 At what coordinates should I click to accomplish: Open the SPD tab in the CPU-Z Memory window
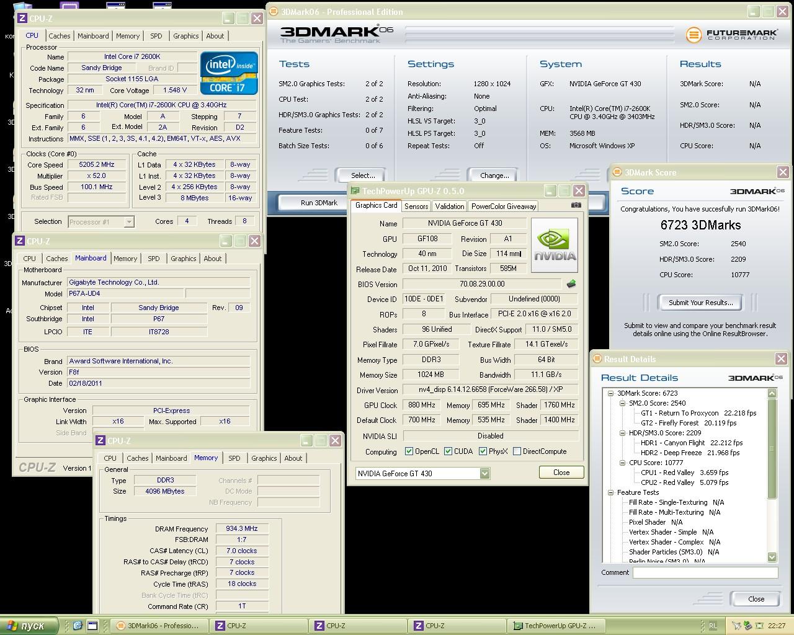(234, 458)
